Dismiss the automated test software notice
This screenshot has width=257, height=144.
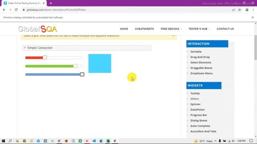click(253, 17)
